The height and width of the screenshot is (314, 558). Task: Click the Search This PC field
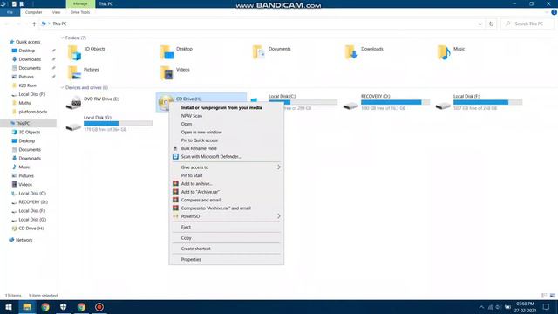(527, 24)
